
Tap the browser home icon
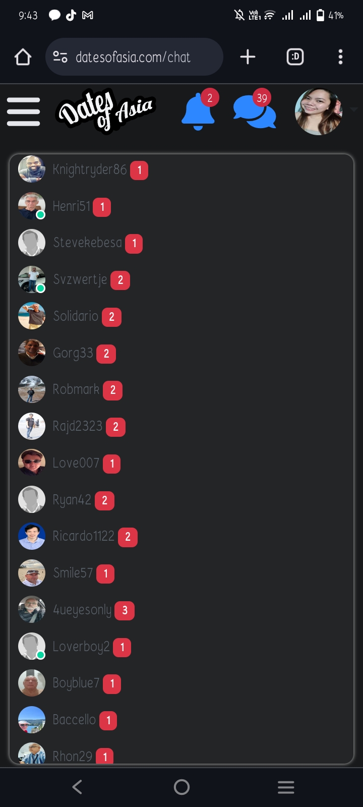23,57
